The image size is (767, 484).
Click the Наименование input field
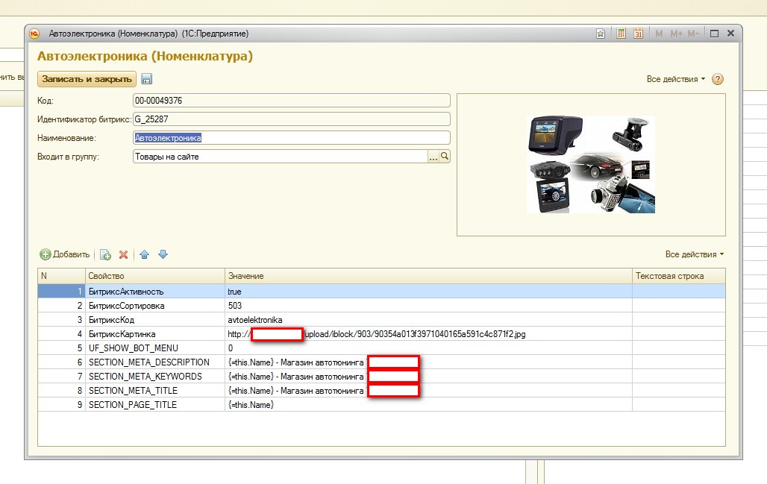pos(292,138)
